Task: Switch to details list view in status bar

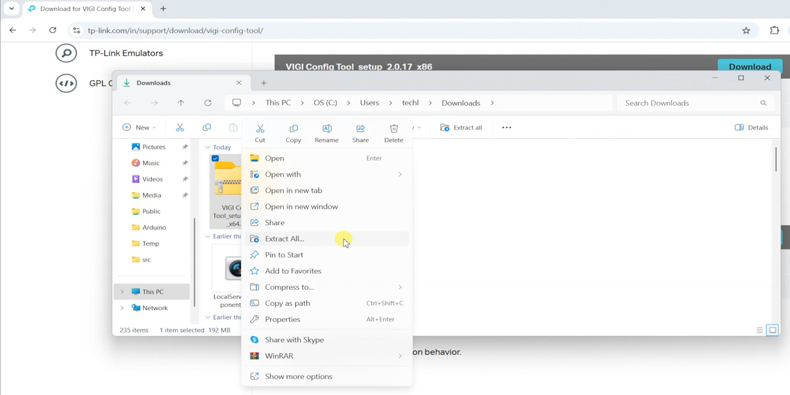Action: coord(760,330)
